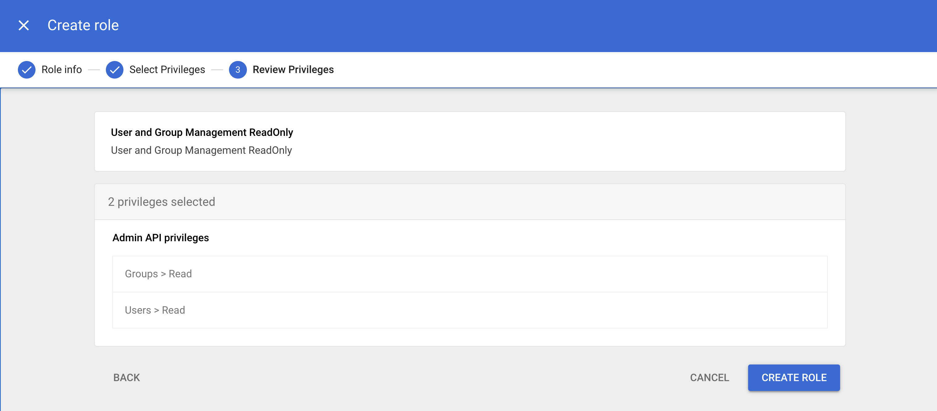Click the Admin API privileges heading
This screenshot has height=411, width=937.
[x=160, y=238]
